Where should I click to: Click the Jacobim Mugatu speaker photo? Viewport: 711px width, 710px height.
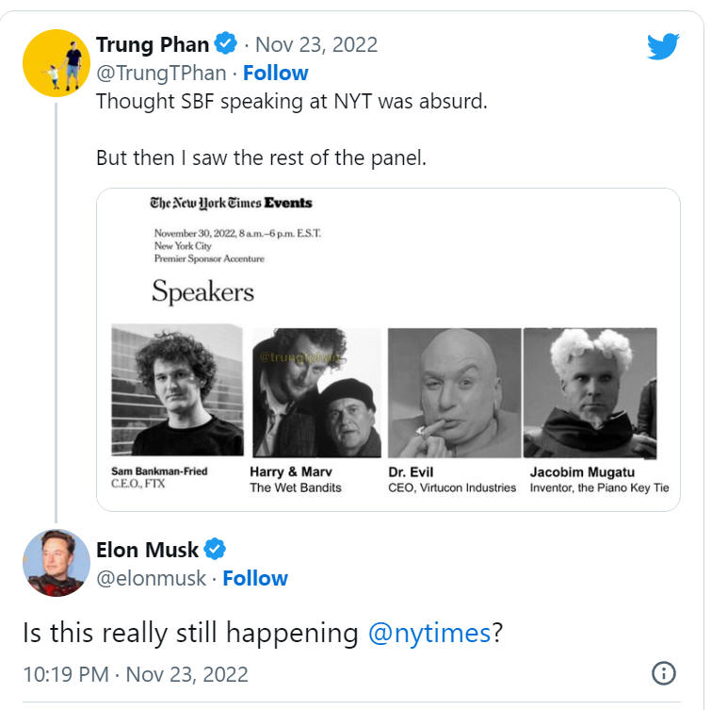click(x=590, y=392)
